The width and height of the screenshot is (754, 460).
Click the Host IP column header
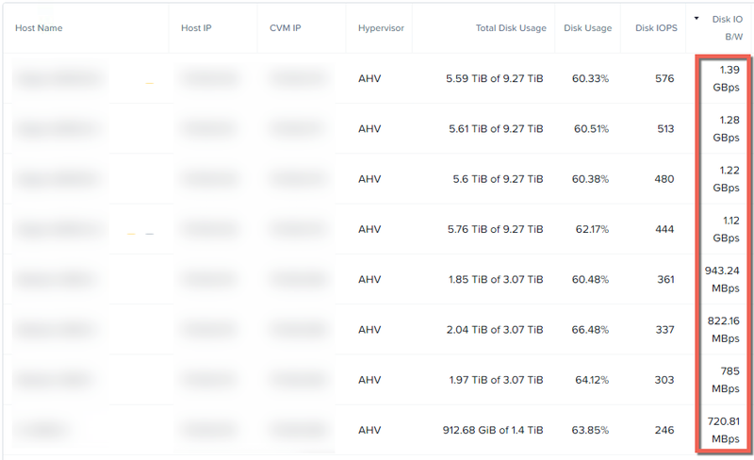pos(196,28)
